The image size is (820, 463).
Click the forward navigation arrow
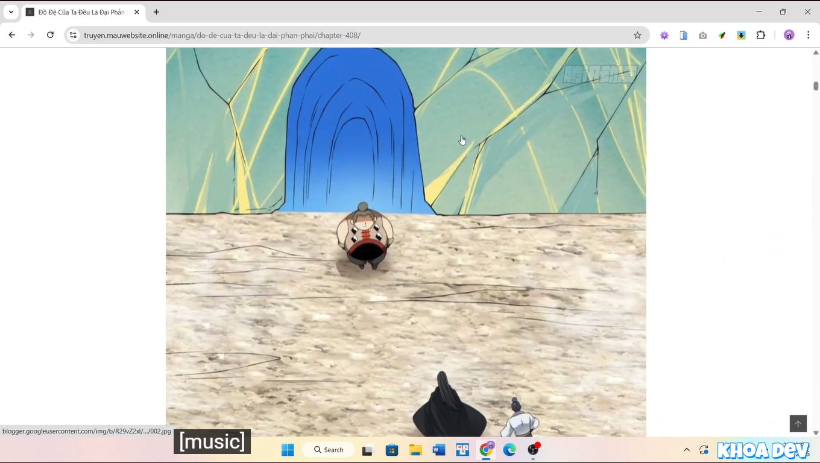tap(31, 35)
